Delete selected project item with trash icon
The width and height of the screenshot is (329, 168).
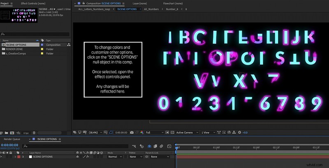point(34,133)
